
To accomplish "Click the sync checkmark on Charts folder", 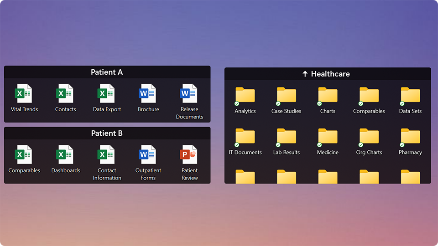I will coord(319,104).
